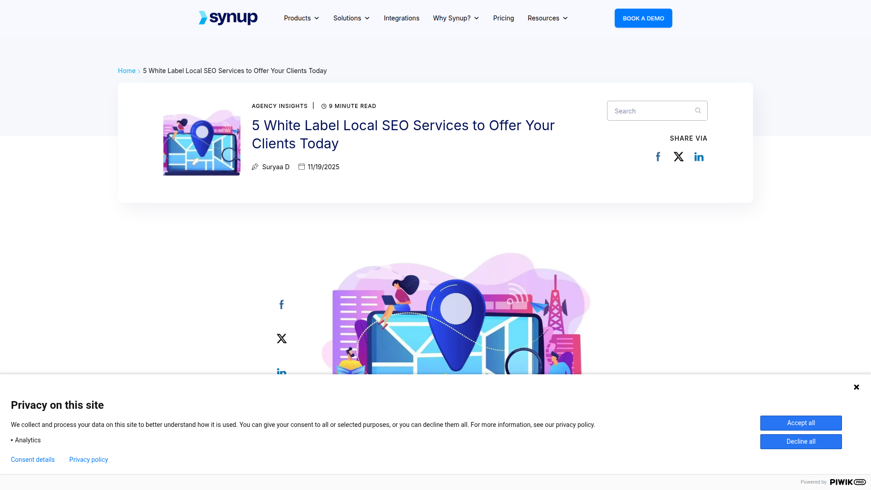The width and height of the screenshot is (871, 490).
Task: Click the Facebook icon on the left sidebar
Action: [x=281, y=304]
